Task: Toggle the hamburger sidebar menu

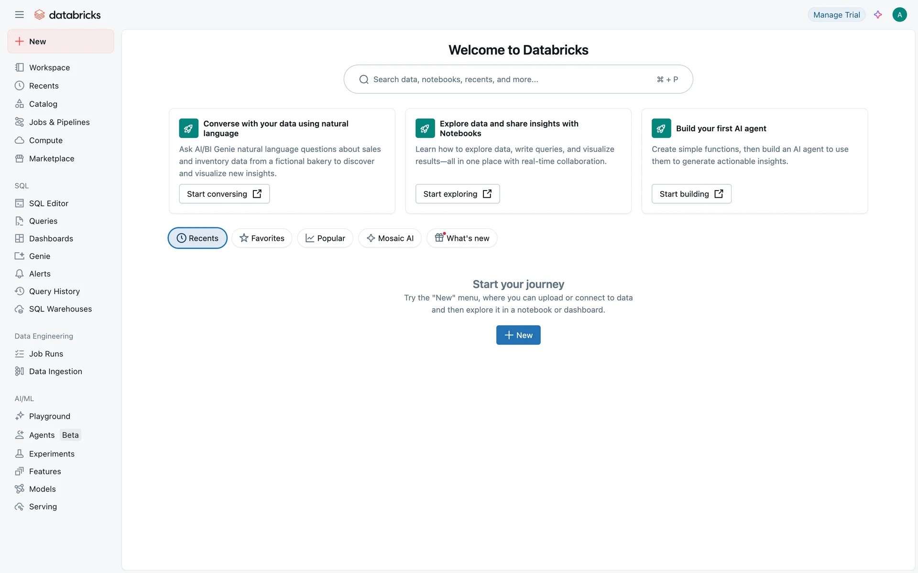Action: [19, 15]
